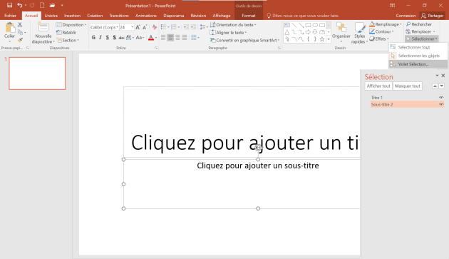Toggle visibility eye for Sous-titre 2
This screenshot has height=259, width=449.
pyautogui.click(x=441, y=104)
